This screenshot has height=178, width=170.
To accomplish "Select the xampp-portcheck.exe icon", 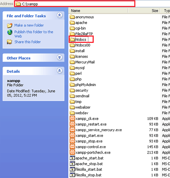I will 72,152.
